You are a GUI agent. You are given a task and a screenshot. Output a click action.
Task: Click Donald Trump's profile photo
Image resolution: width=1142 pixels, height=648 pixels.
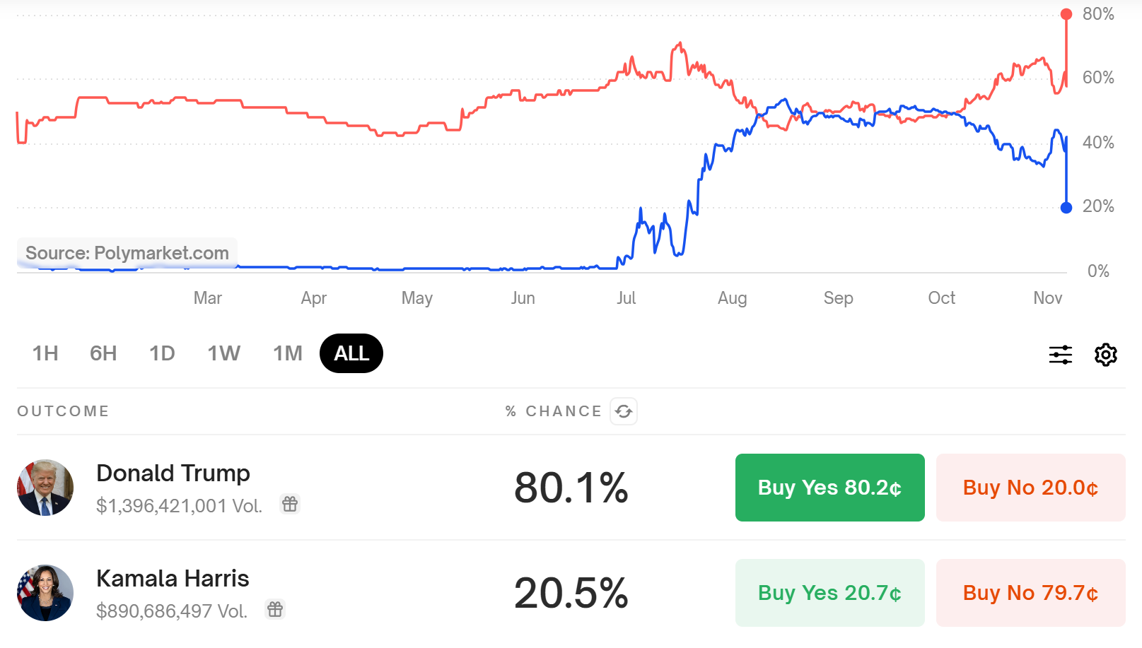pyautogui.click(x=45, y=487)
